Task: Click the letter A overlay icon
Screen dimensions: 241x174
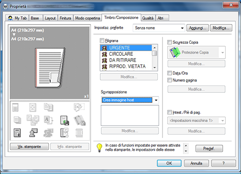Action: coord(48,120)
